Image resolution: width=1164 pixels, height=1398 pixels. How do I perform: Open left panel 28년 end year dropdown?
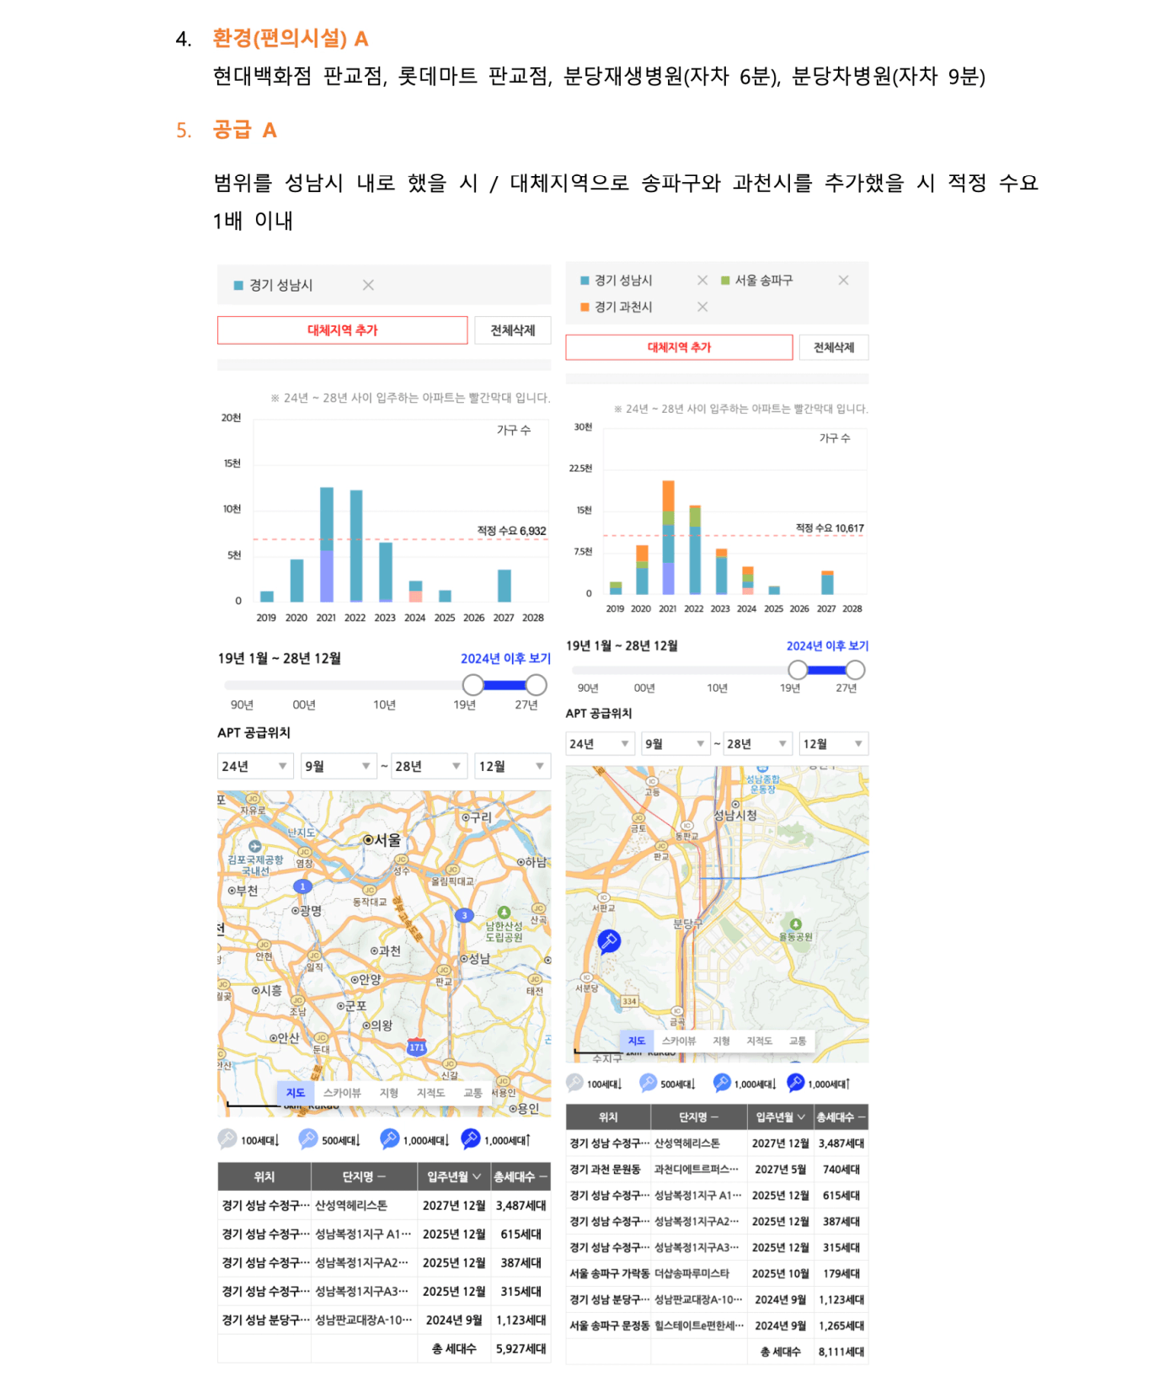tap(429, 766)
